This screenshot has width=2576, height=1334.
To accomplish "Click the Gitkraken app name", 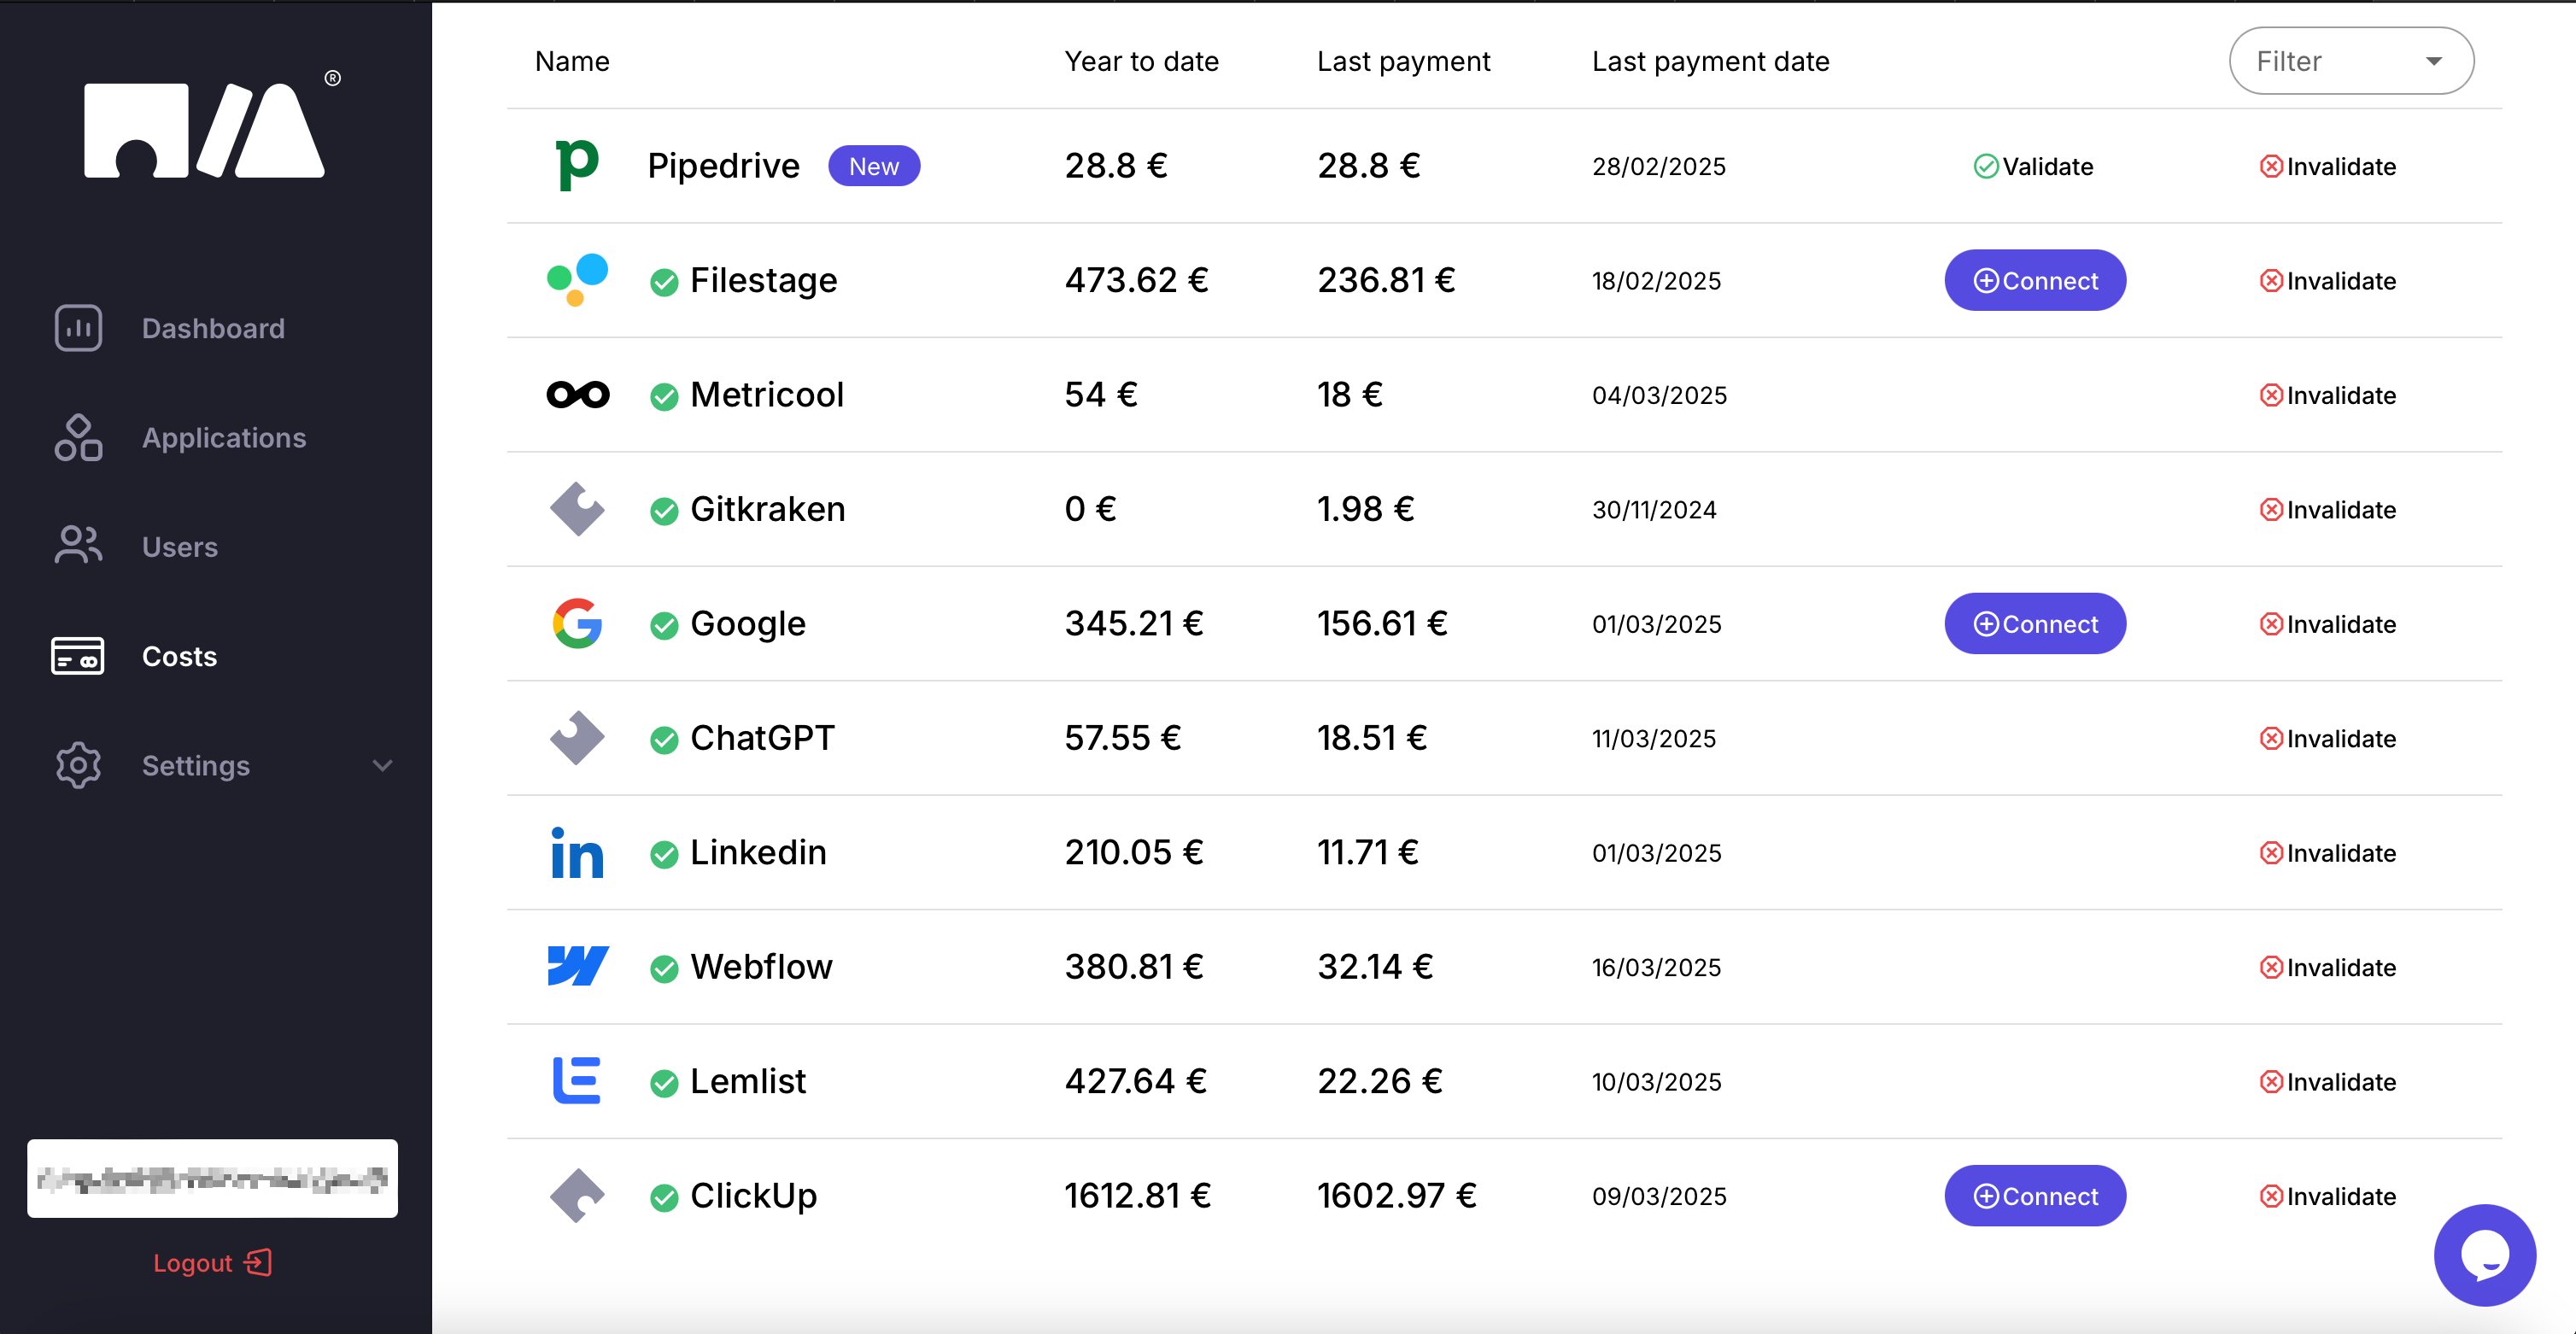I will [x=767, y=509].
